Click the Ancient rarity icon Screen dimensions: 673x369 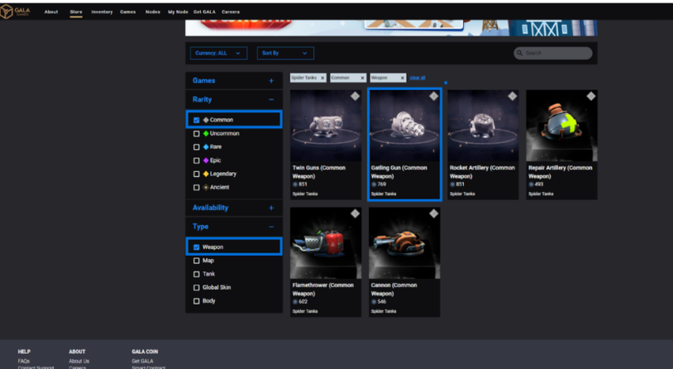[206, 187]
